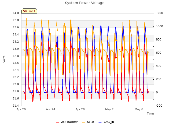Select the CM1_in legend entry
The height and width of the screenshot is (127, 170).
click(x=106, y=122)
